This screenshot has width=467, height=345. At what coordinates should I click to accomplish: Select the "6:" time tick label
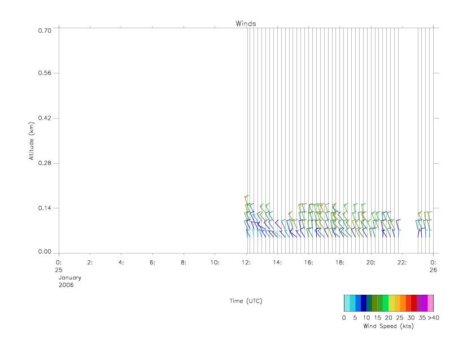point(152,263)
